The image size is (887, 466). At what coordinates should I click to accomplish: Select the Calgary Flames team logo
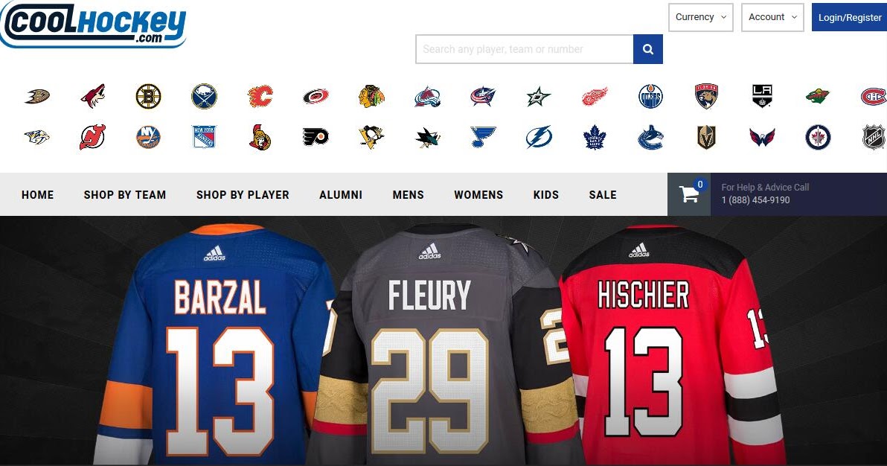pos(260,95)
